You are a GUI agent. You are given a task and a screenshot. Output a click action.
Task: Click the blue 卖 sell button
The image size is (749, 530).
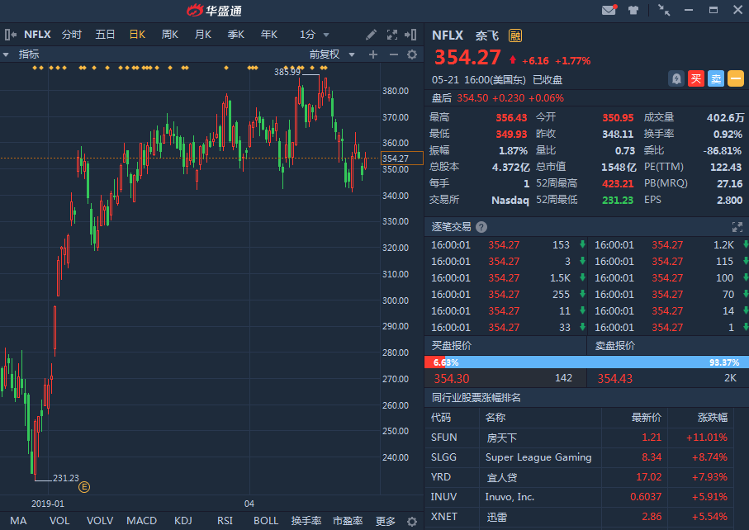pos(716,78)
